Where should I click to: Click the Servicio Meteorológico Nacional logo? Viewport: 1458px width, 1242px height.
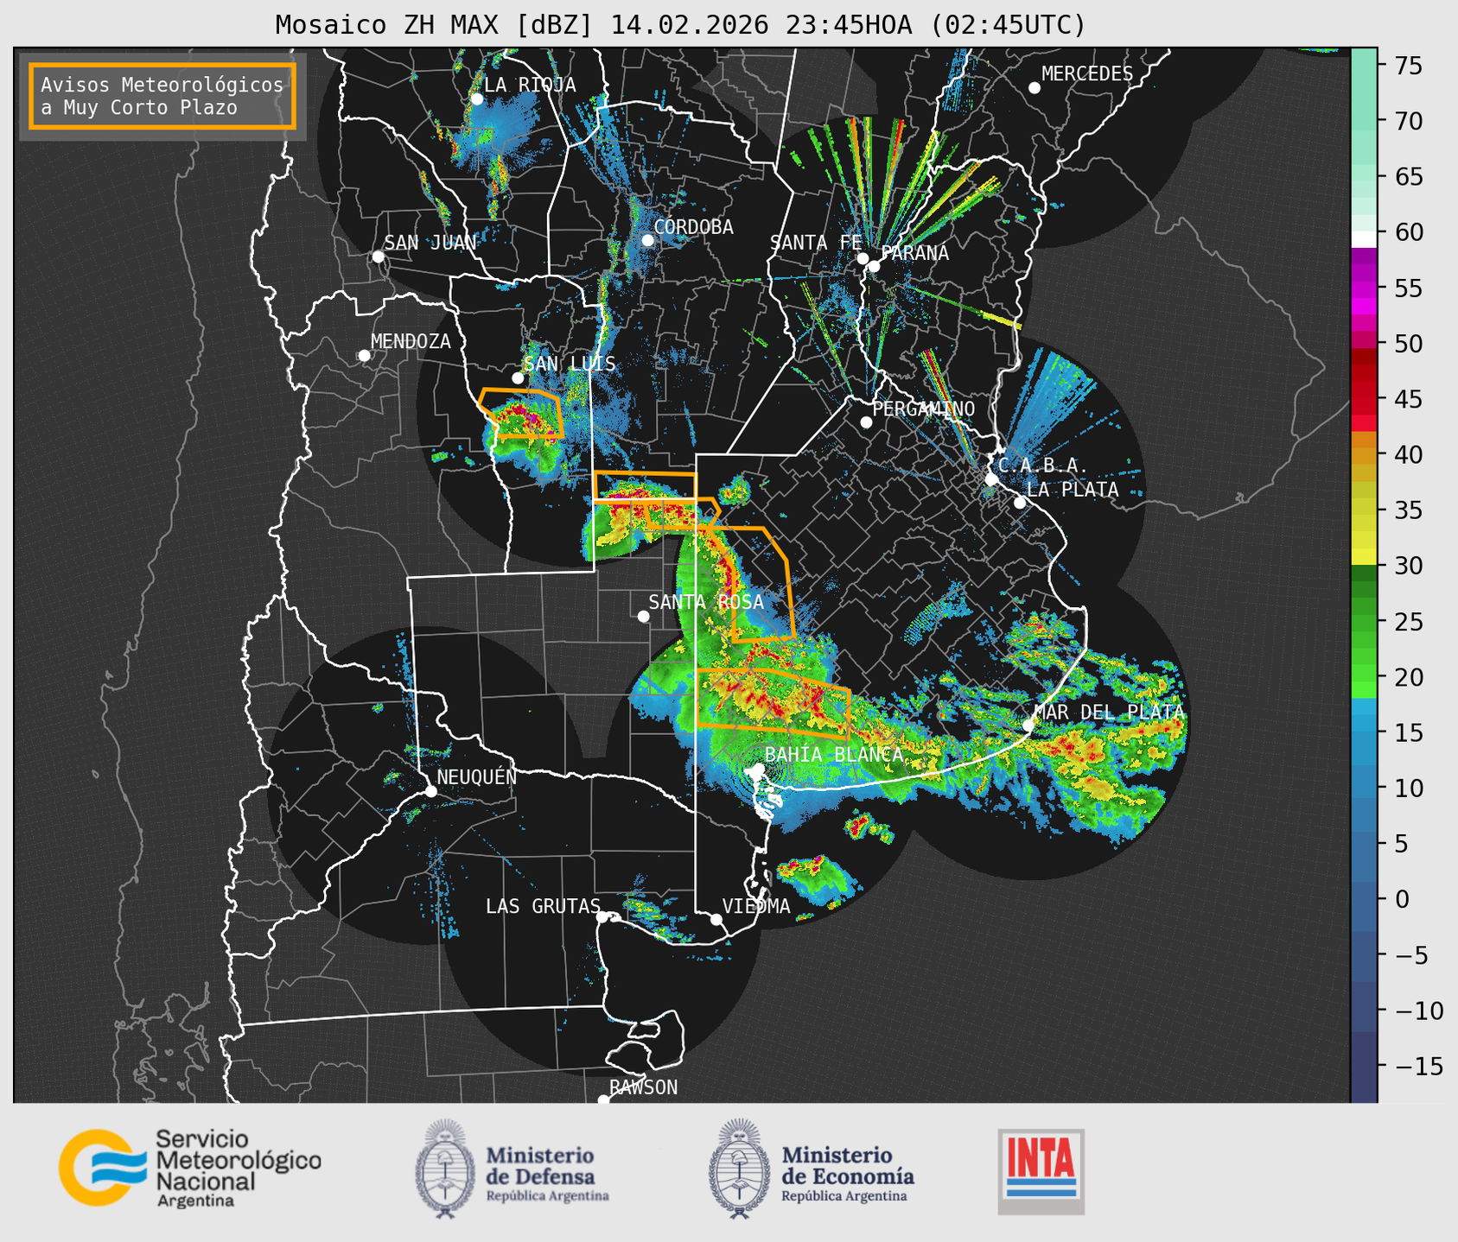(190, 1168)
